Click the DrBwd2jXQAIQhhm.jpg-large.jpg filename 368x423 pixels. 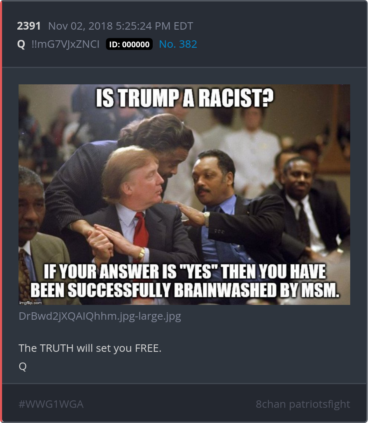coord(100,316)
